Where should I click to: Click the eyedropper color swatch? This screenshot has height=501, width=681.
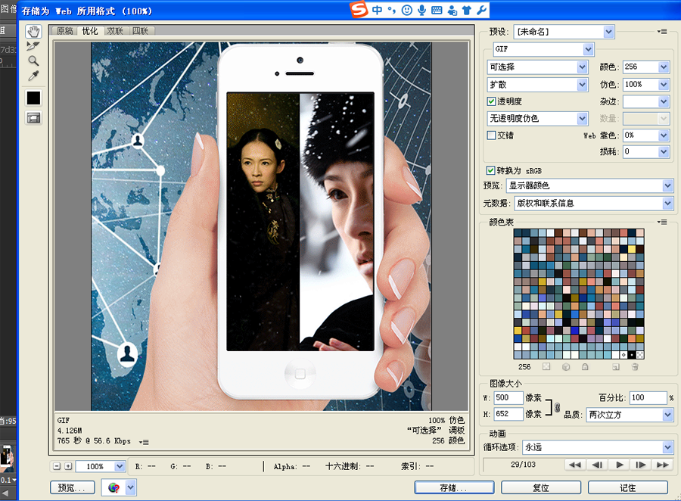33,97
